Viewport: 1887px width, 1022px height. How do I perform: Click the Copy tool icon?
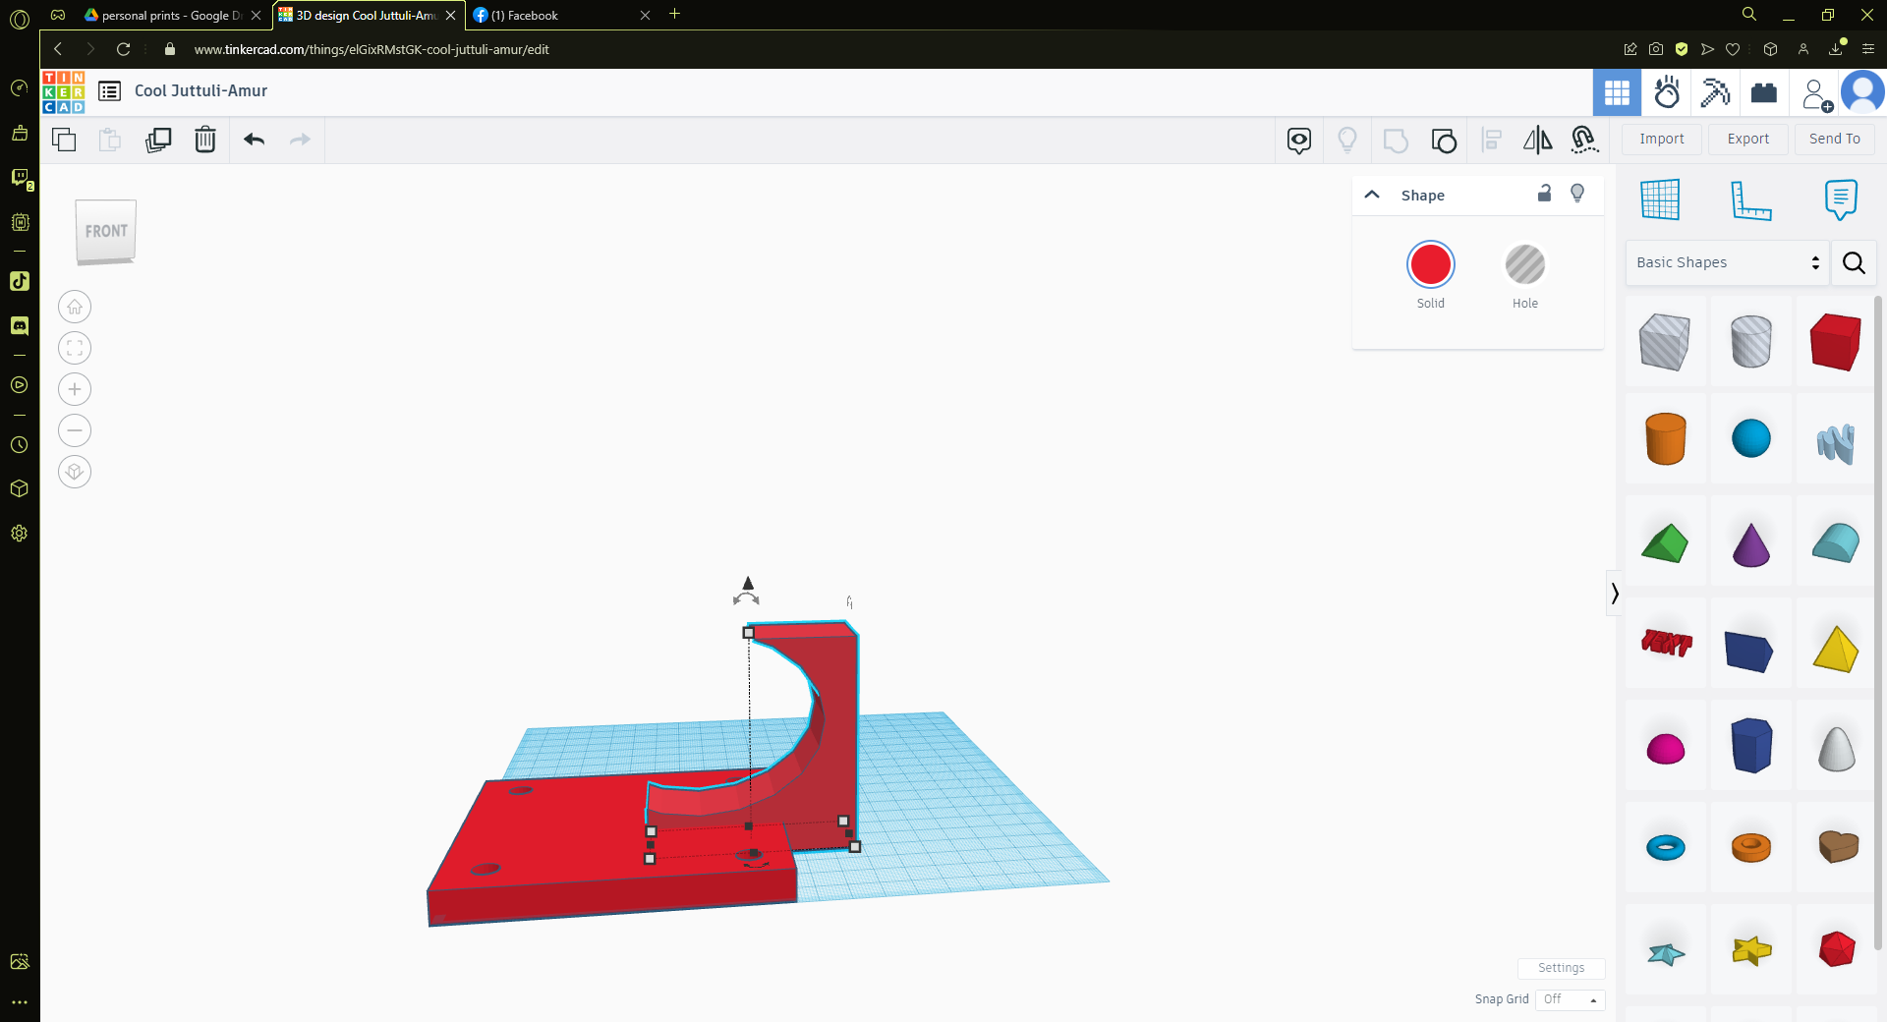pyautogui.click(x=64, y=140)
